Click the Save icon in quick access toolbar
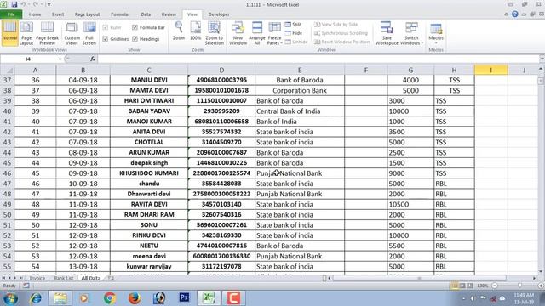Viewport: 545px width, 306px height. click(x=14, y=4)
